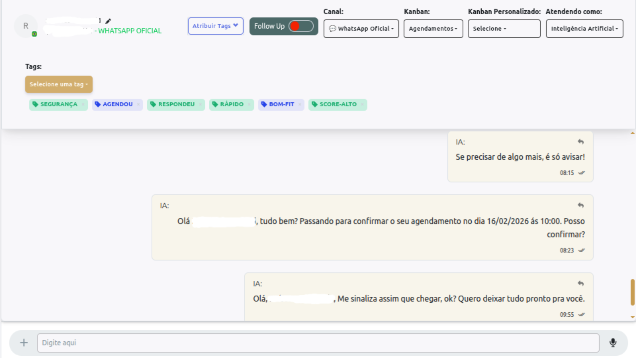Image resolution: width=636 pixels, height=358 pixels.
Task: Click the pencil edit icon beside contact name
Action: click(108, 21)
